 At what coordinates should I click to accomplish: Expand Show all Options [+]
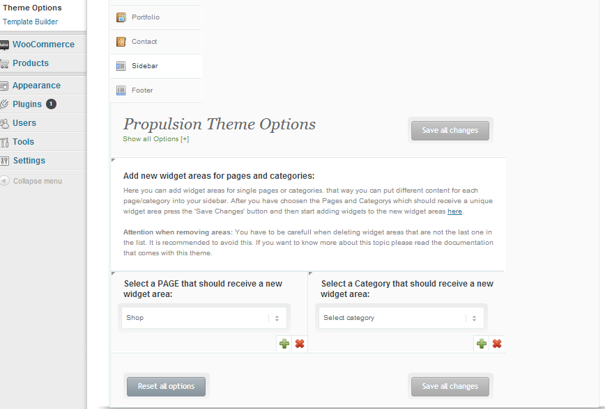[x=156, y=139]
